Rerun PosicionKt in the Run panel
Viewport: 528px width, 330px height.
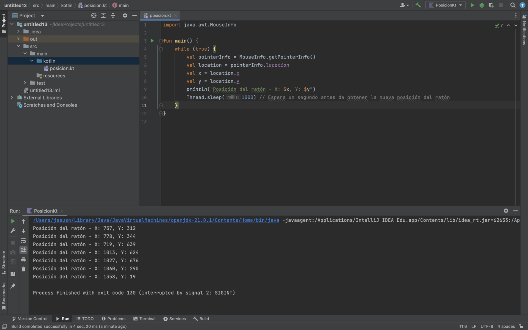[13, 221]
